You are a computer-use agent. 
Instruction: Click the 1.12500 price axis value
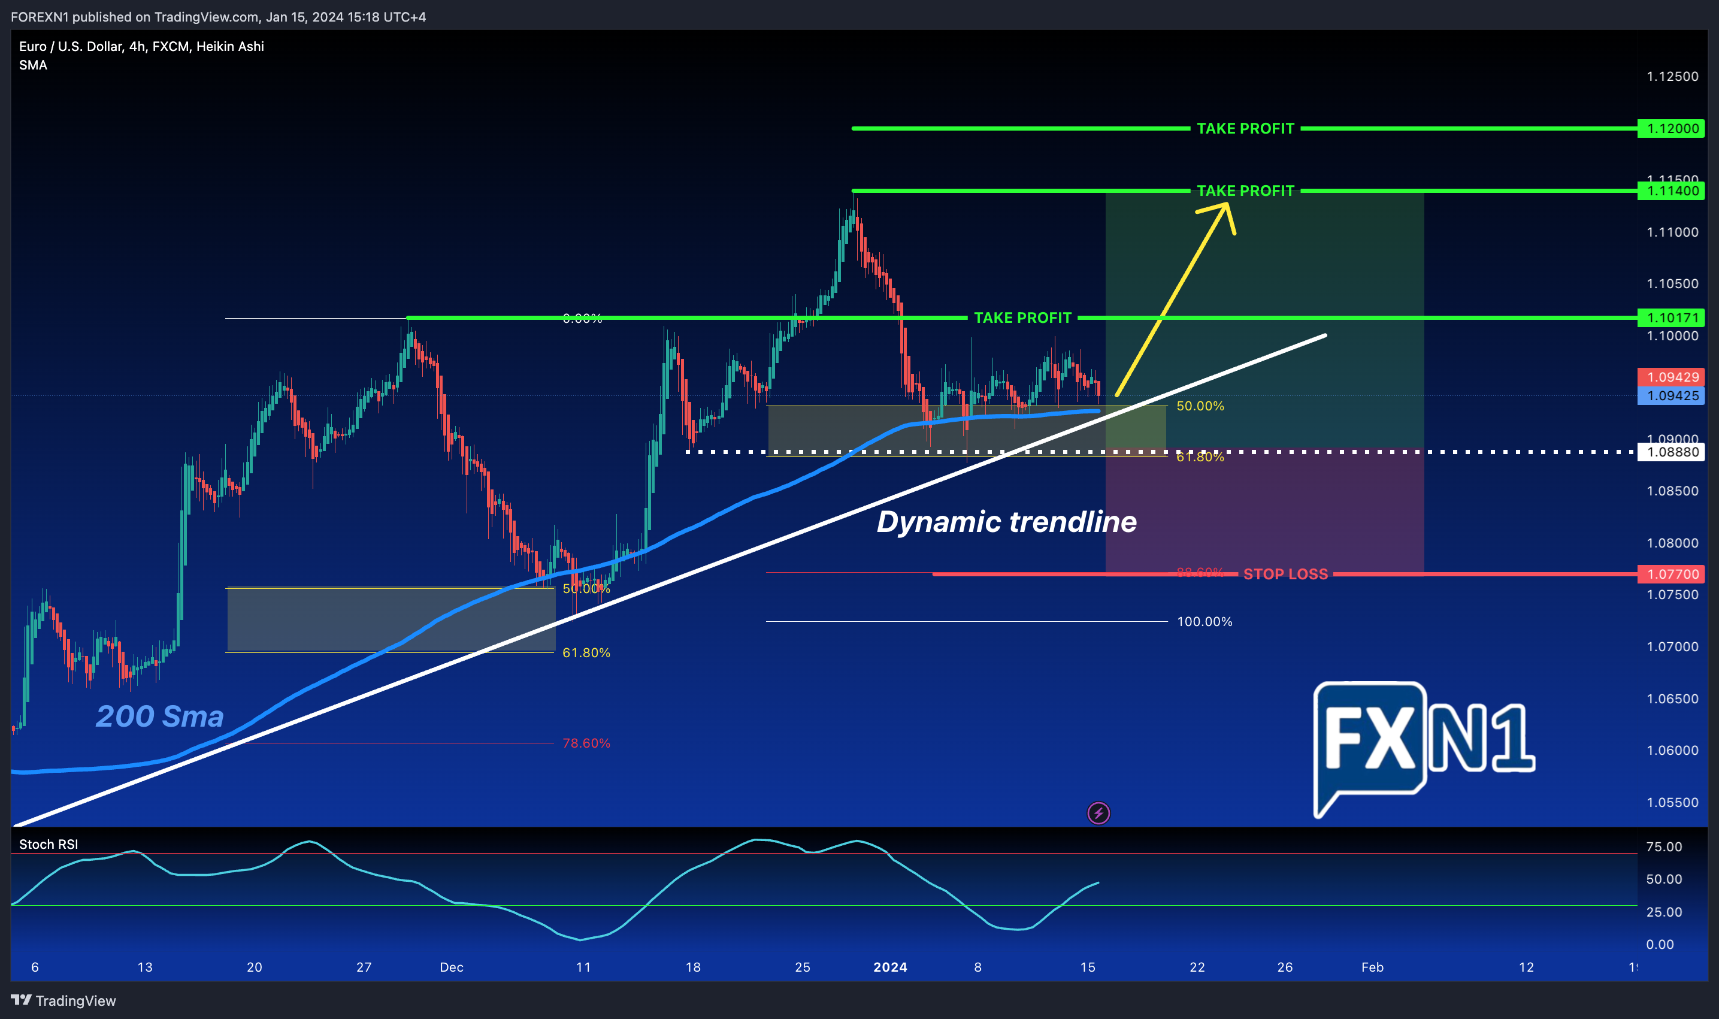[1672, 76]
